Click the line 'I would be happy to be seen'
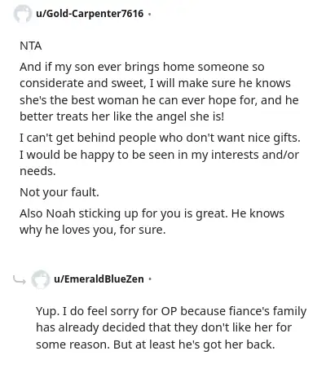The height and width of the screenshot is (373, 326). coord(159,155)
